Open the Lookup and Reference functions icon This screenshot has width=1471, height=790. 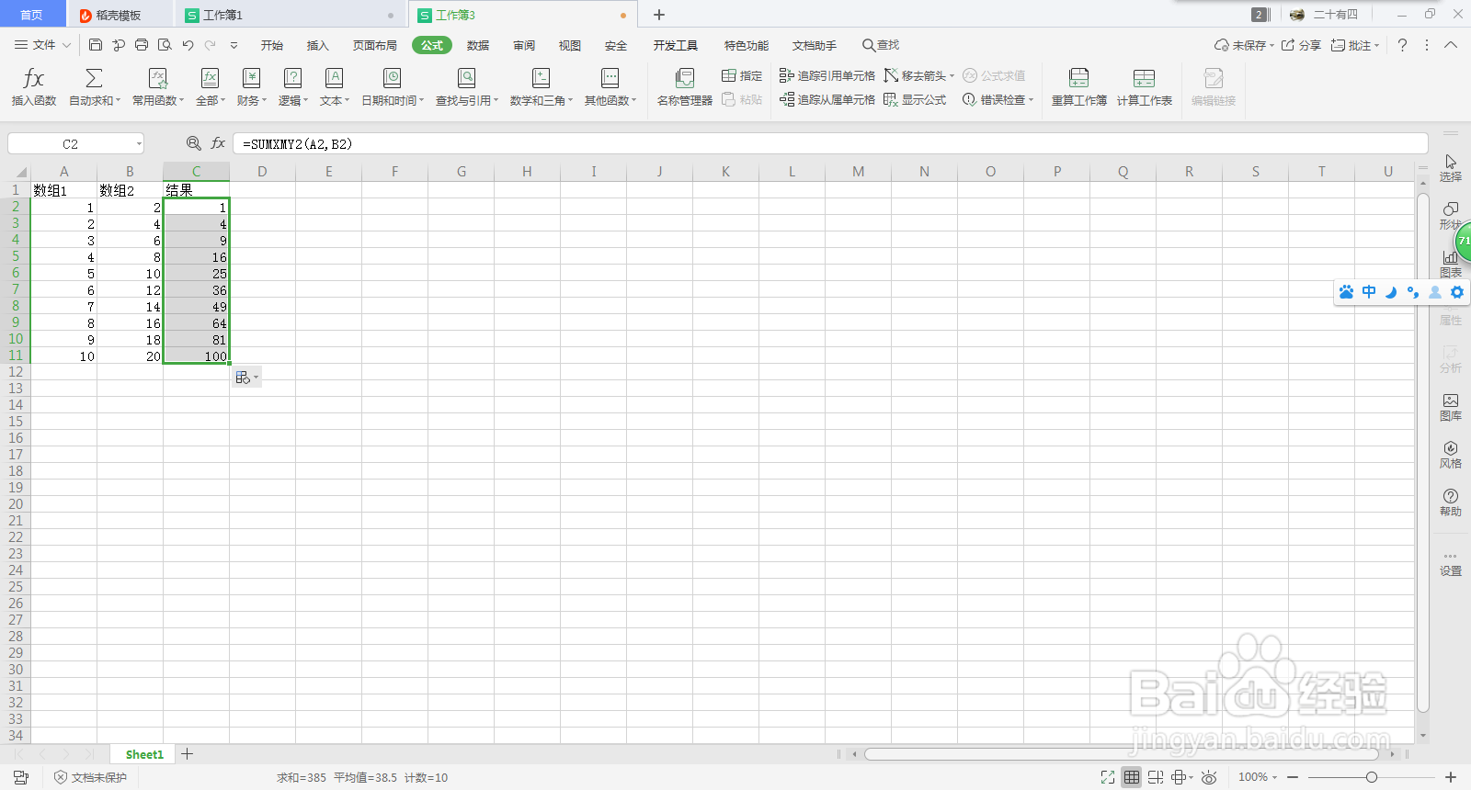pos(466,78)
